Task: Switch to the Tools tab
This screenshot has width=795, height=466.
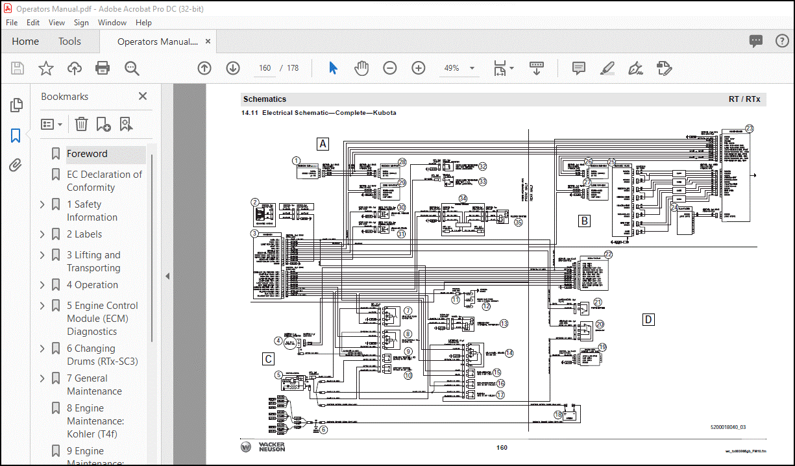Action: 69,41
